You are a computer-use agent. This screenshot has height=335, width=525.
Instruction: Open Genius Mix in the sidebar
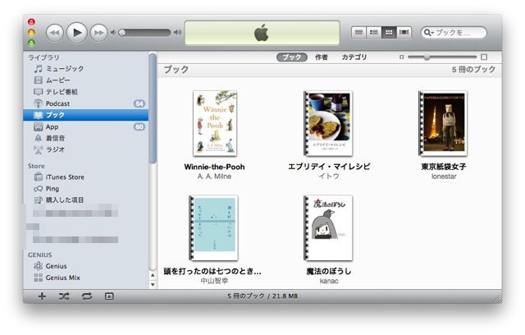pos(86,278)
